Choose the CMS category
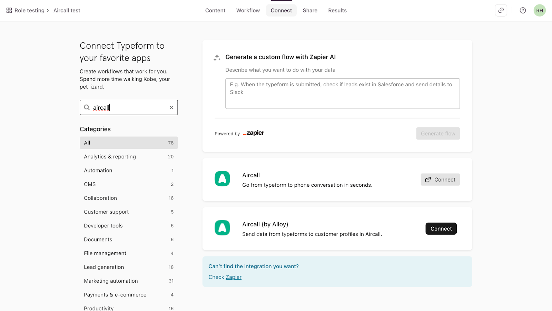The image size is (552, 311). (129, 184)
